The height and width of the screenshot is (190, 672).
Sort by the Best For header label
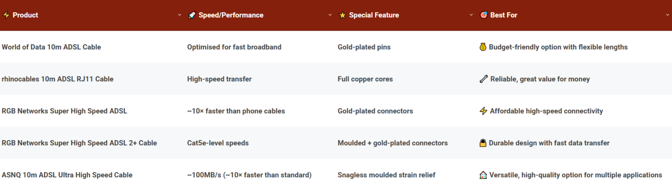[x=504, y=15]
